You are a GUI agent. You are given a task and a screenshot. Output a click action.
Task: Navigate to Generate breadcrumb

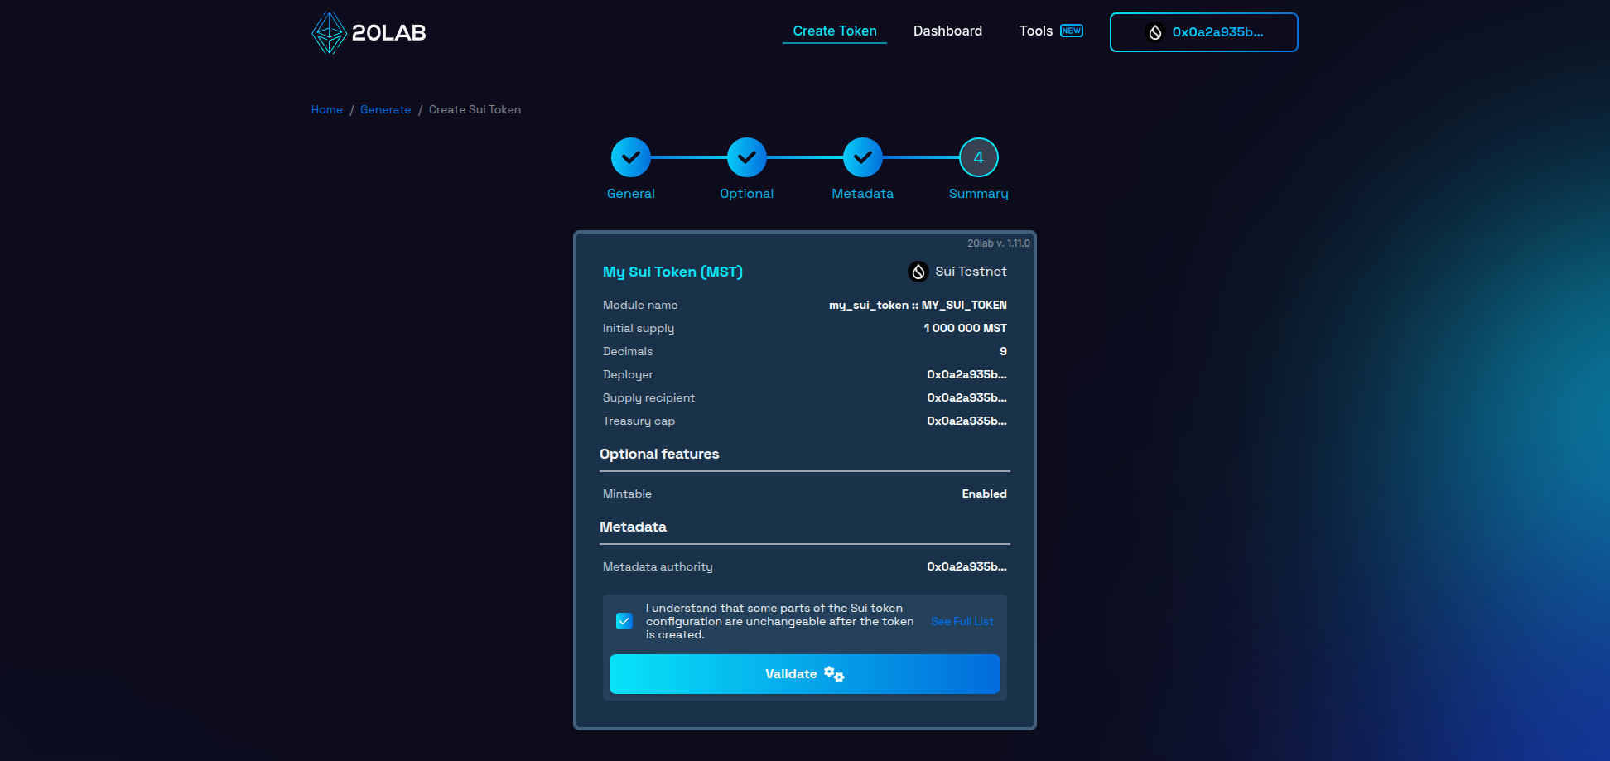(385, 109)
